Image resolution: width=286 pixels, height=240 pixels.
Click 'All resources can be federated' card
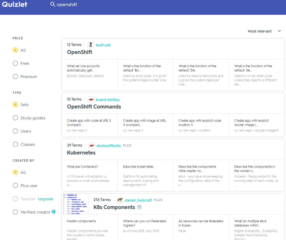[201, 227]
